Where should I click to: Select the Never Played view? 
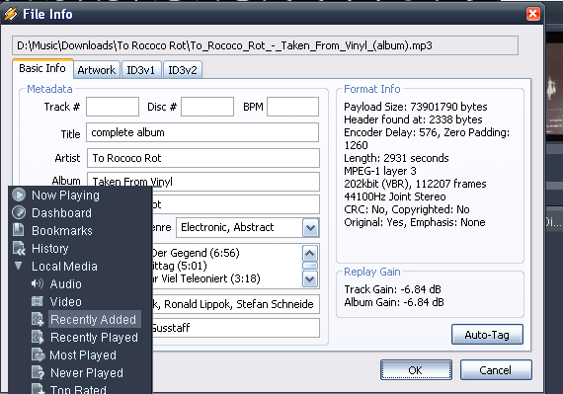click(x=87, y=373)
